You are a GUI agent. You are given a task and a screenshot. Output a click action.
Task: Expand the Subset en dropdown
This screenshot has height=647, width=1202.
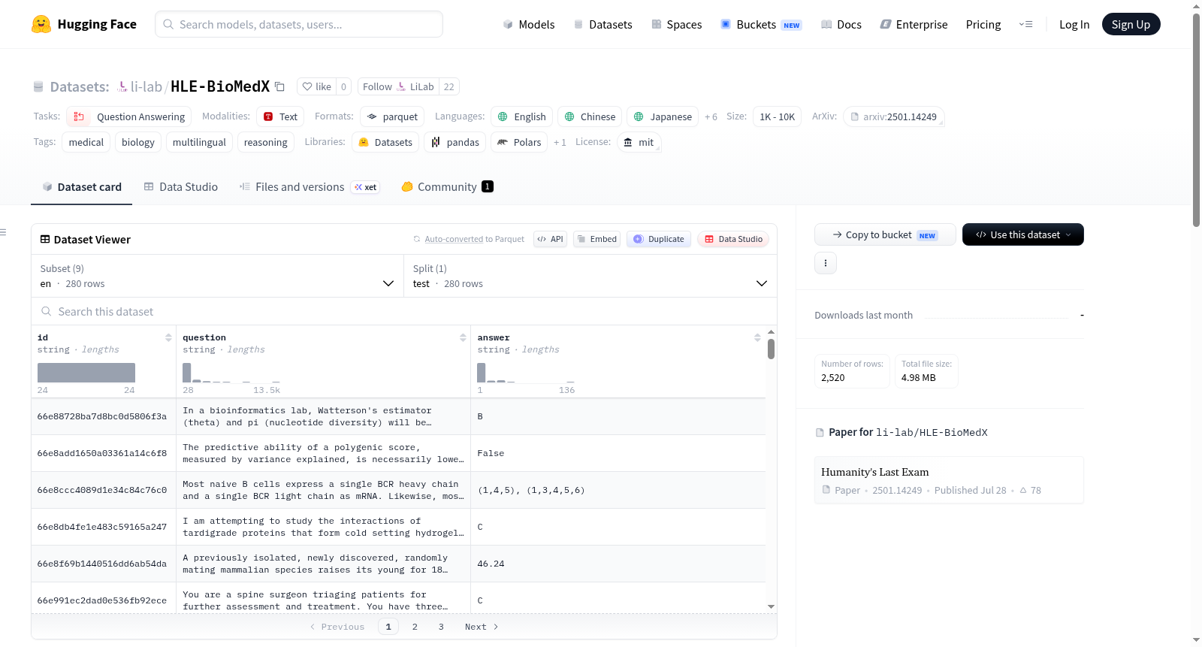click(217, 276)
